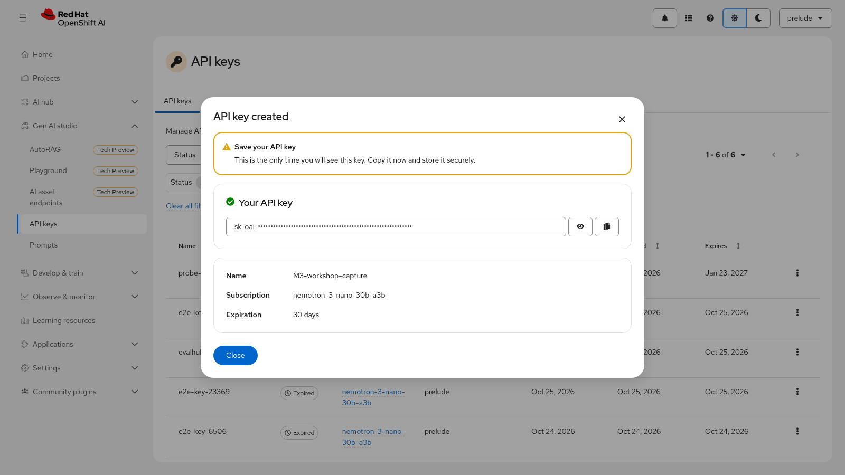Image resolution: width=845 pixels, height=475 pixels.
Task: Click the 30 days expiration value
Action: pos(306,315)
